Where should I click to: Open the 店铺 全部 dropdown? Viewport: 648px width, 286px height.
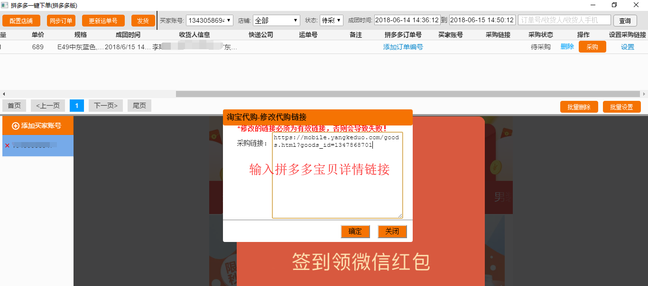pos(277,20)
